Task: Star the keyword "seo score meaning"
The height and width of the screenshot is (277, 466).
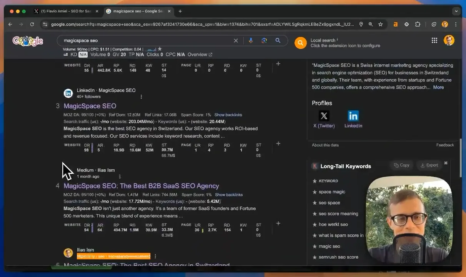Action: [x=315, y=214]
